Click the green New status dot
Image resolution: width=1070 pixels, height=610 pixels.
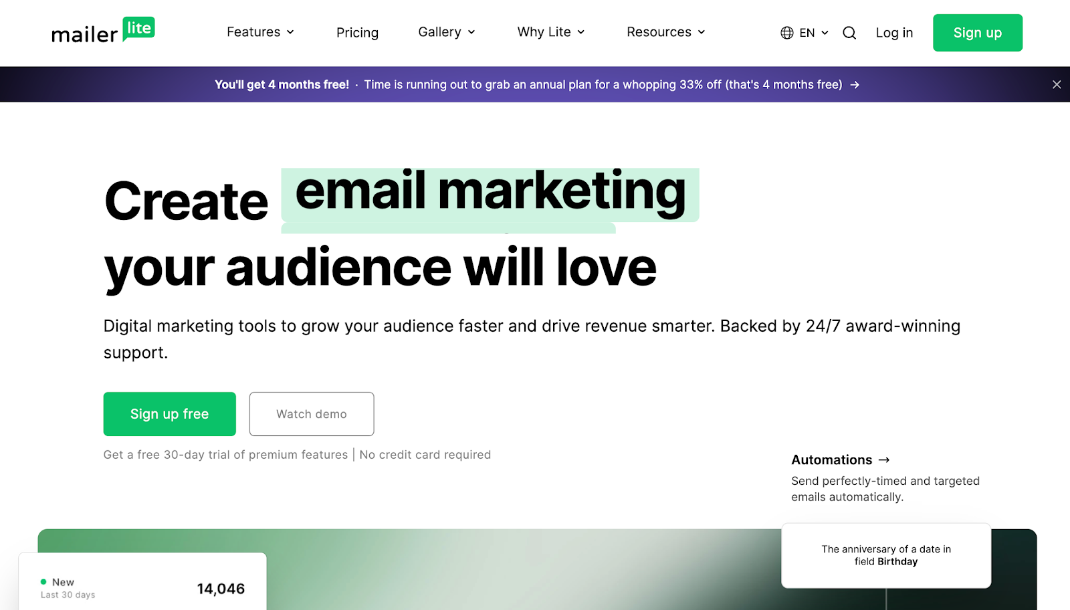(45, 582)
